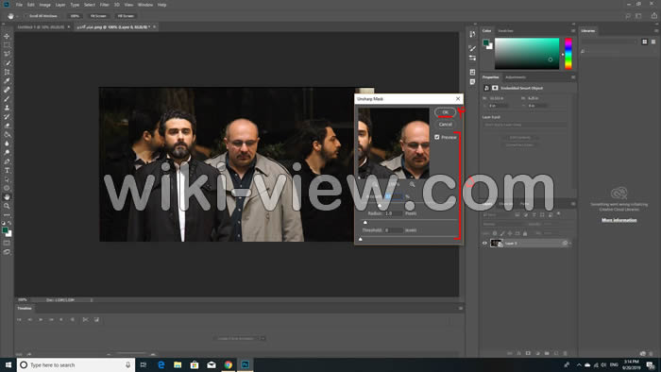The image size is (661, 372).
Task: Switch Libraries to grid view
Action: 645,42
